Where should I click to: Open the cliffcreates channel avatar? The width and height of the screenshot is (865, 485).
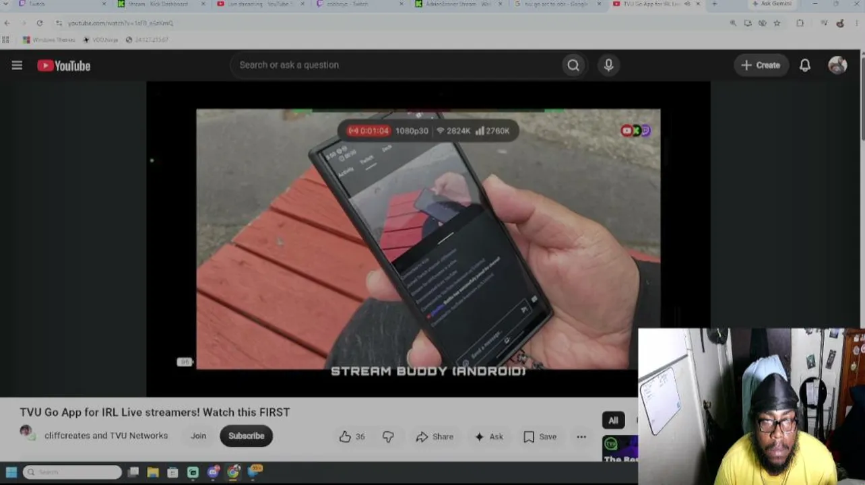26,432
